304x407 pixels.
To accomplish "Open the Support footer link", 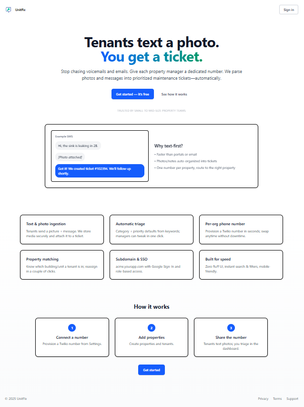I will point(292,398).
